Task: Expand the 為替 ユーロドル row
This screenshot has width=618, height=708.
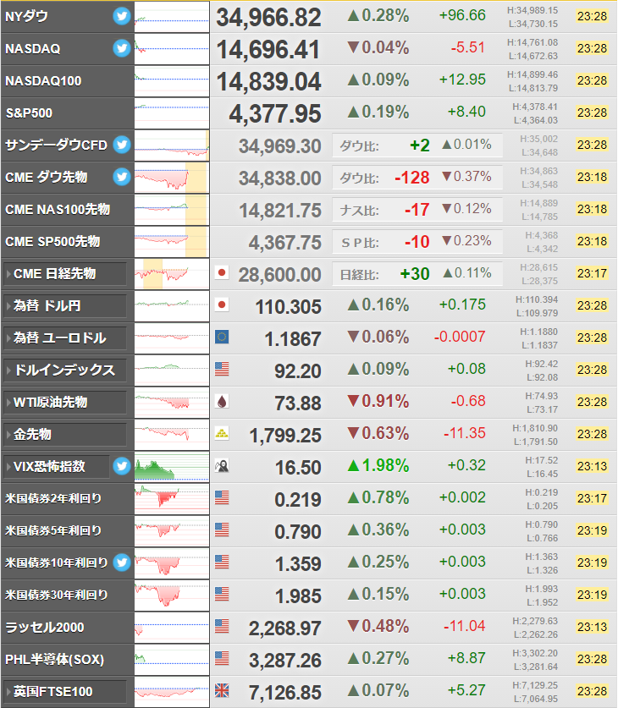Action: pyautogui.click(x=65, y=338)
